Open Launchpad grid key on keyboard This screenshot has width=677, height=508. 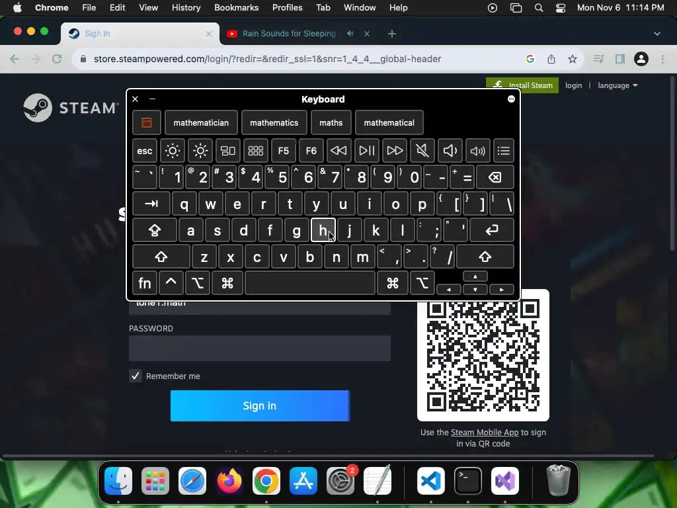point(256,151)
